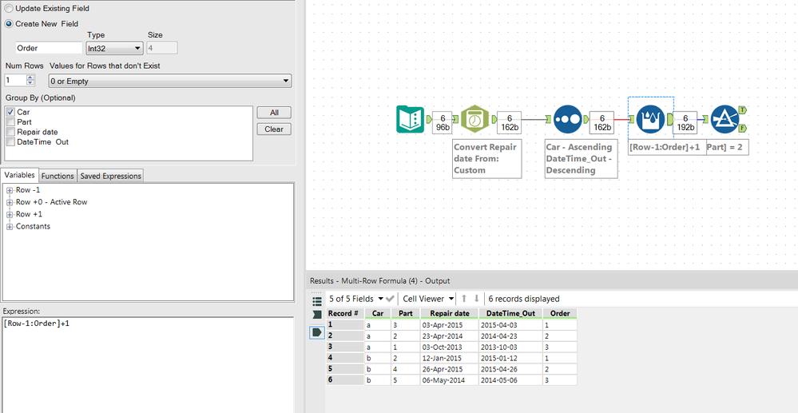Select record row number 4 header
798x413 pixels.
point(345,358)
